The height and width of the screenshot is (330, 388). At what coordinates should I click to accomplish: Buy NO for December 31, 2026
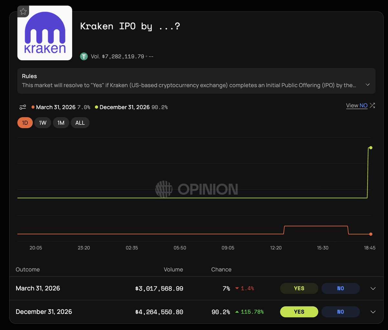pyautogui.click(x=340, y=312)
